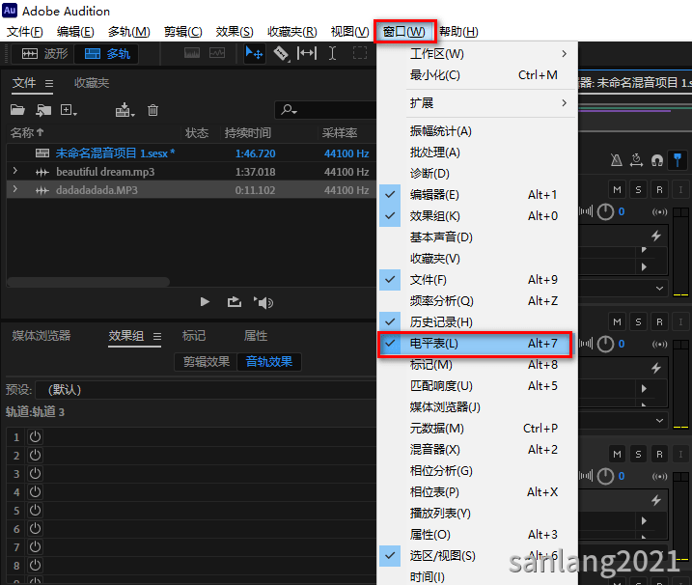Open the Help (帮助) menu

pos(458,32)
